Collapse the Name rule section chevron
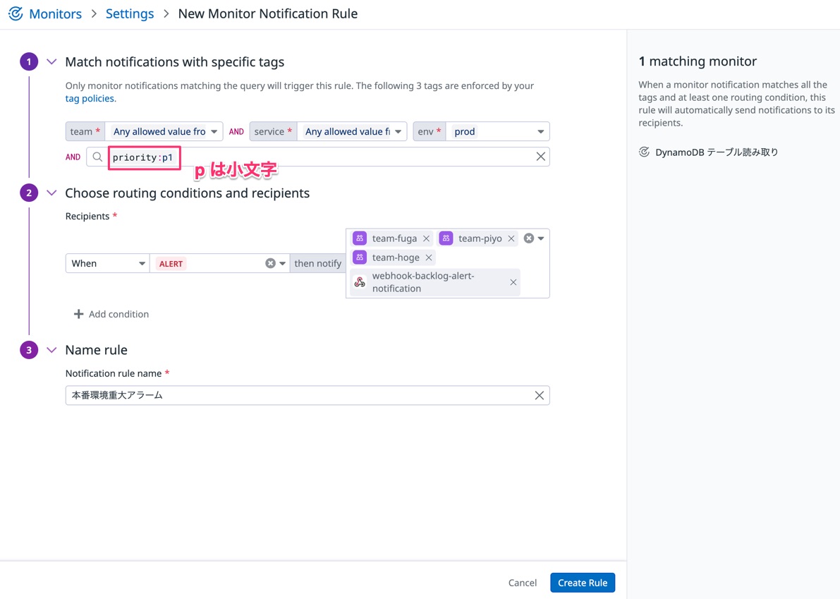 [50, 349]
